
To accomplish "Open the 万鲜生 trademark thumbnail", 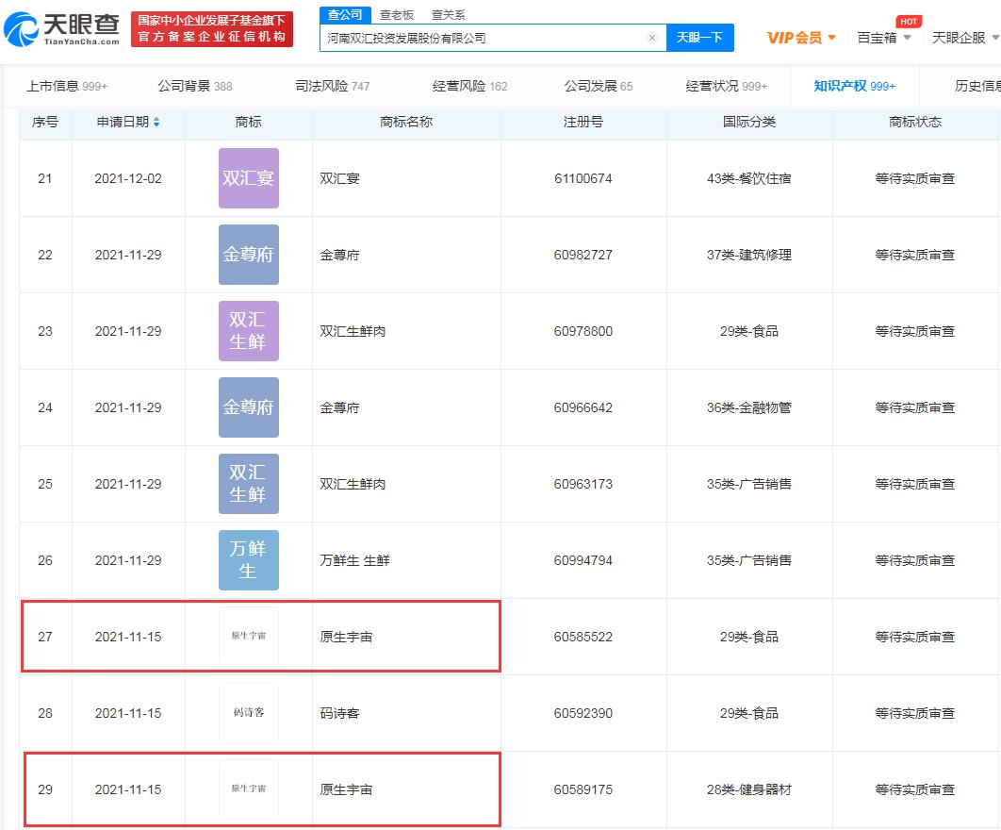I will [x=248, y=559].
